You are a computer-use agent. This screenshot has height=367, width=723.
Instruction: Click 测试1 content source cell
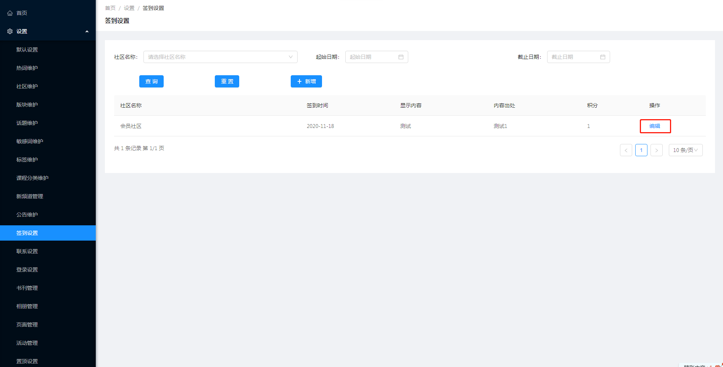[500, 126]
